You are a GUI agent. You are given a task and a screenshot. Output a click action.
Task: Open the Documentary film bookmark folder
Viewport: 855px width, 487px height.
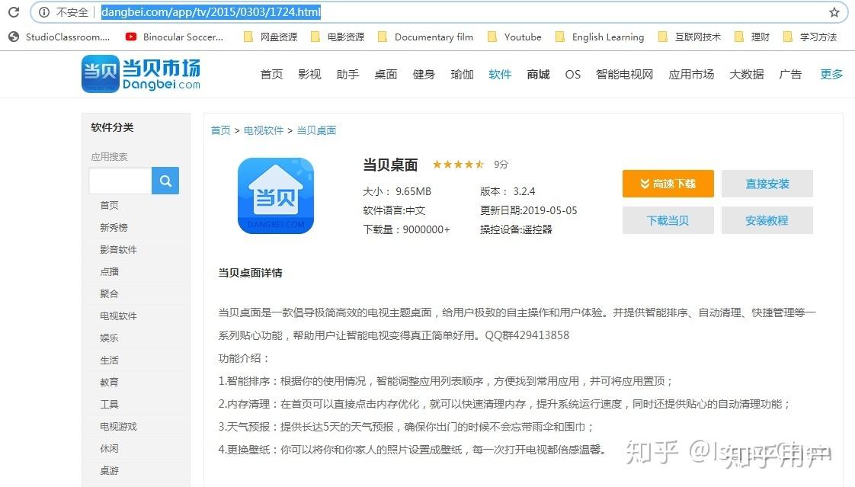426,37
